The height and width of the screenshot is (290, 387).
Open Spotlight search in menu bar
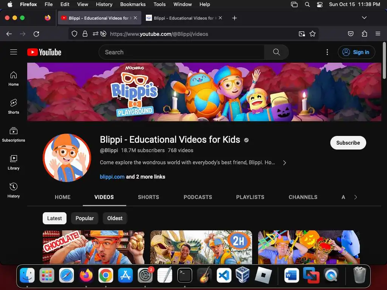pyautogui.click(x=307, y=5)
